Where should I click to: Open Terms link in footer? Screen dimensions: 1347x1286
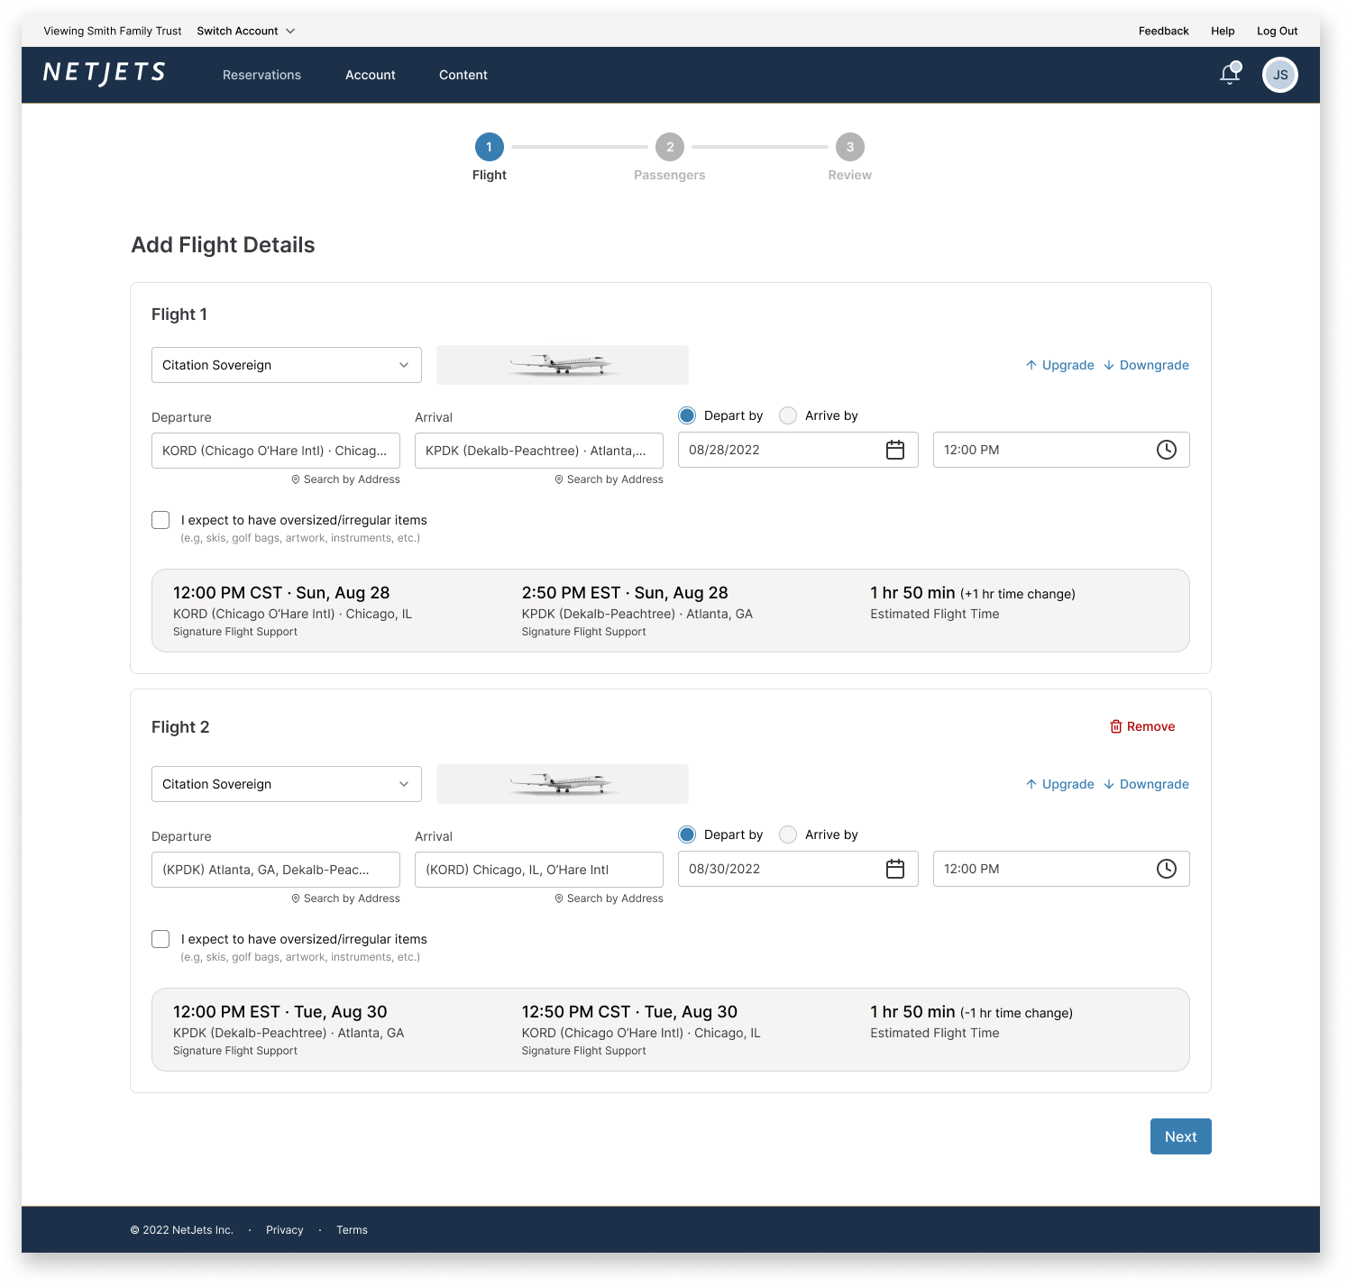(352, 1230)
